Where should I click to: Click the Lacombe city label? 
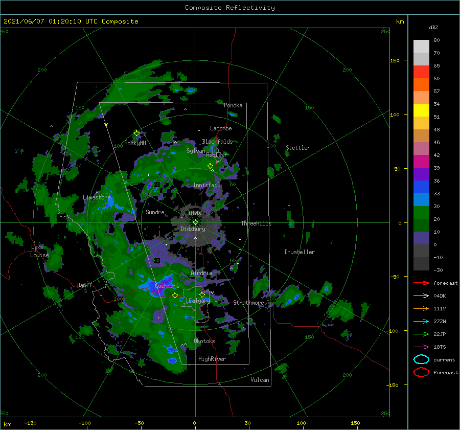221,128
